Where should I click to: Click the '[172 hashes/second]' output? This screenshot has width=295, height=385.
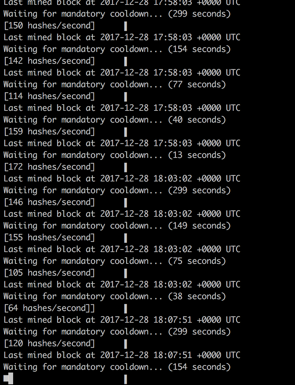point(49,167)
